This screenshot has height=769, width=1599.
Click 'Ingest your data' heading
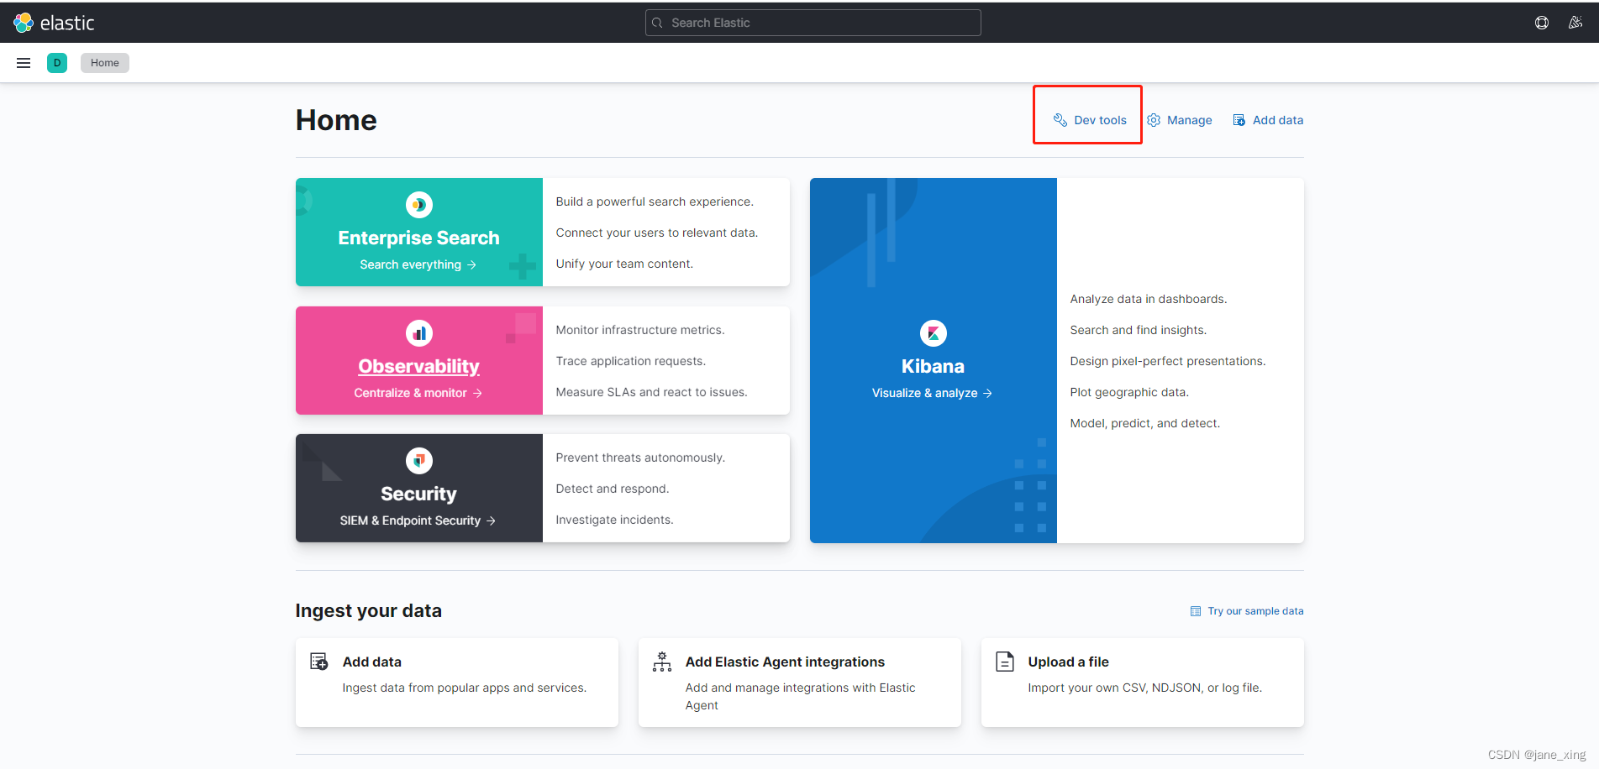368,610
